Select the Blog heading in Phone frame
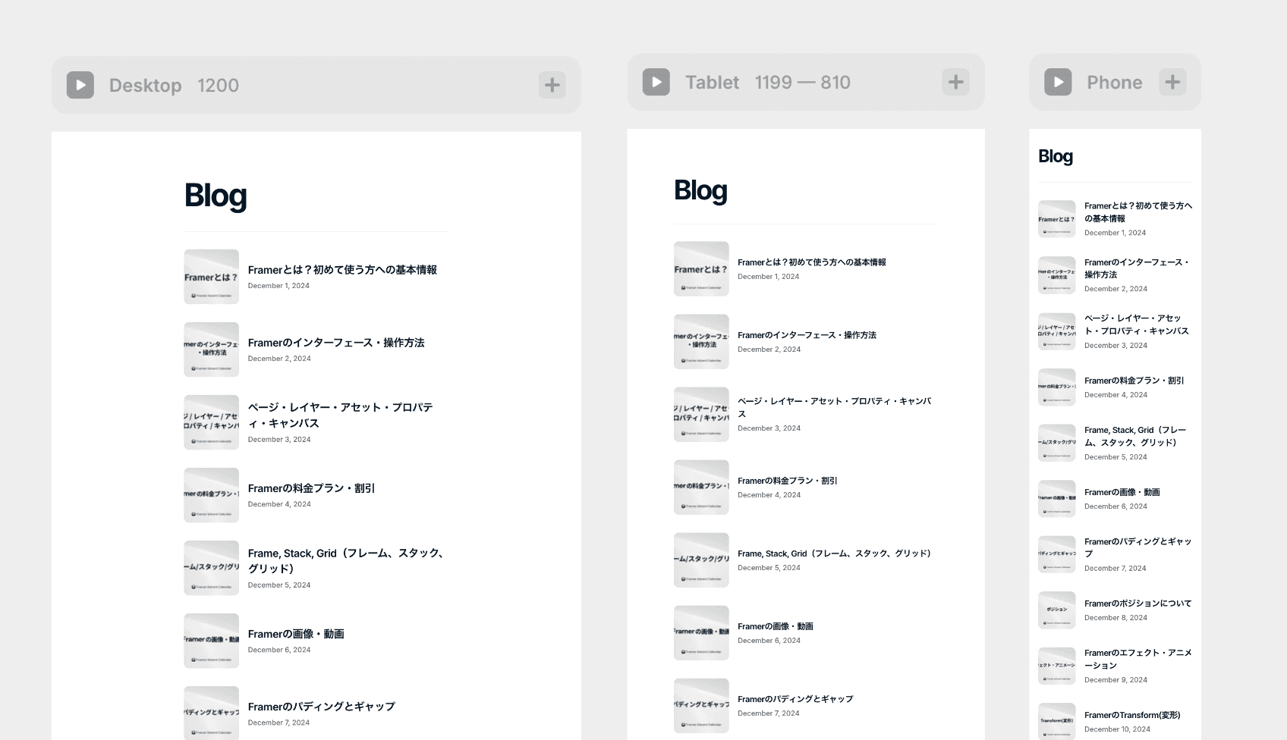The height and width of the screenshot is (740, 1287). click(x=1056, y=156)
